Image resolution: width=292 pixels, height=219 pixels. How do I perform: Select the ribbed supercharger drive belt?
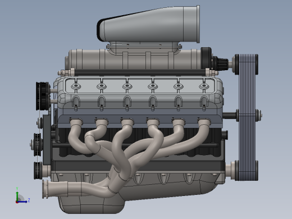247,117
